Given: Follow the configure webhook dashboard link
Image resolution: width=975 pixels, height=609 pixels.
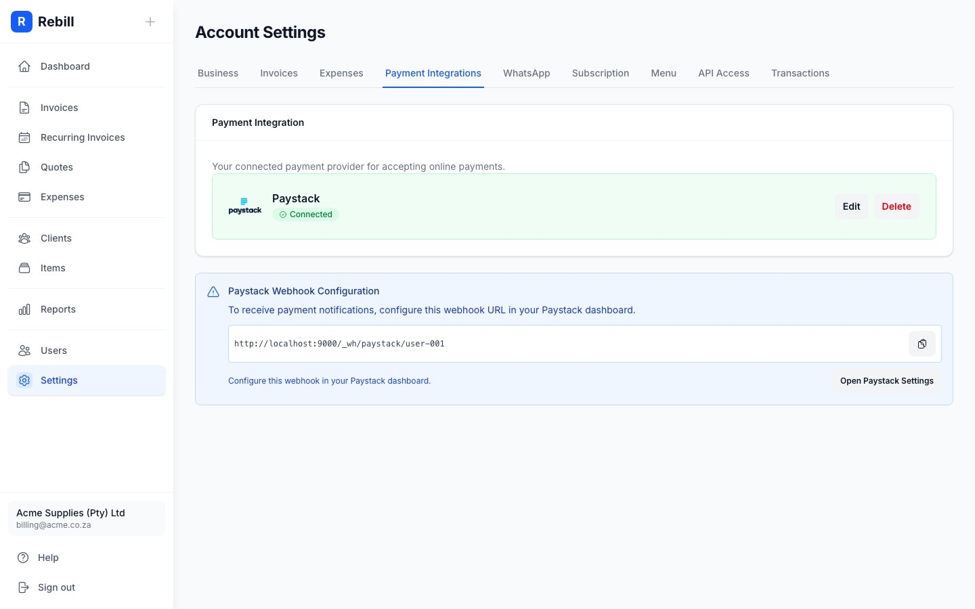Looking at the screenshot, I should tap(329, 381).
